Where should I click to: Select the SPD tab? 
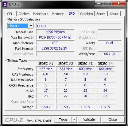[72, 13]
